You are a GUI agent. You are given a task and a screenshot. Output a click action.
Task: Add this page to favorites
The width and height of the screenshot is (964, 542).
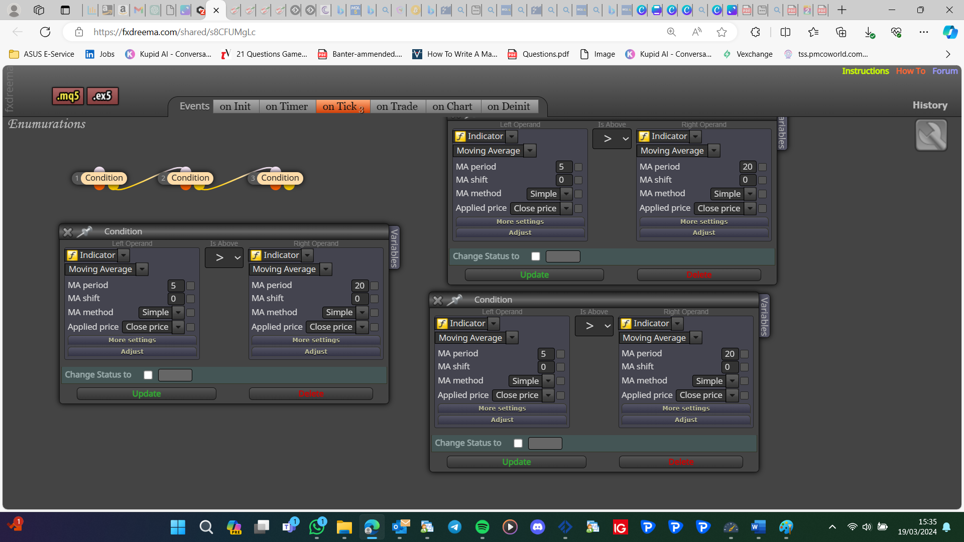[x=721, y=32]
